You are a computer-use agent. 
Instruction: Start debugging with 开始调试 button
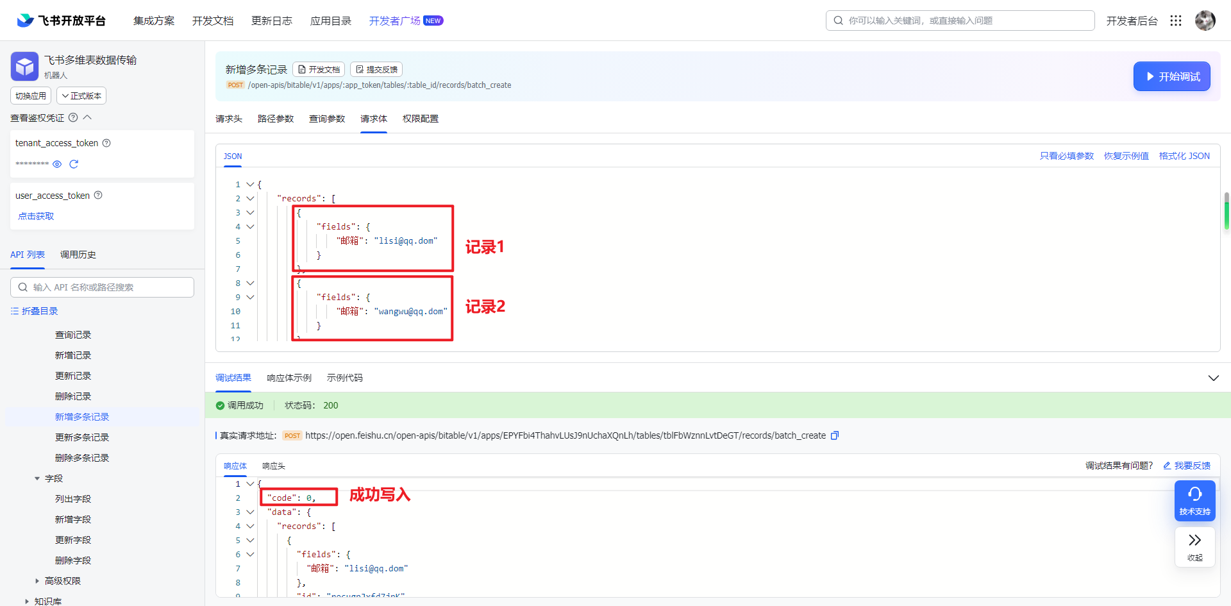click(x=1171, y=76)
